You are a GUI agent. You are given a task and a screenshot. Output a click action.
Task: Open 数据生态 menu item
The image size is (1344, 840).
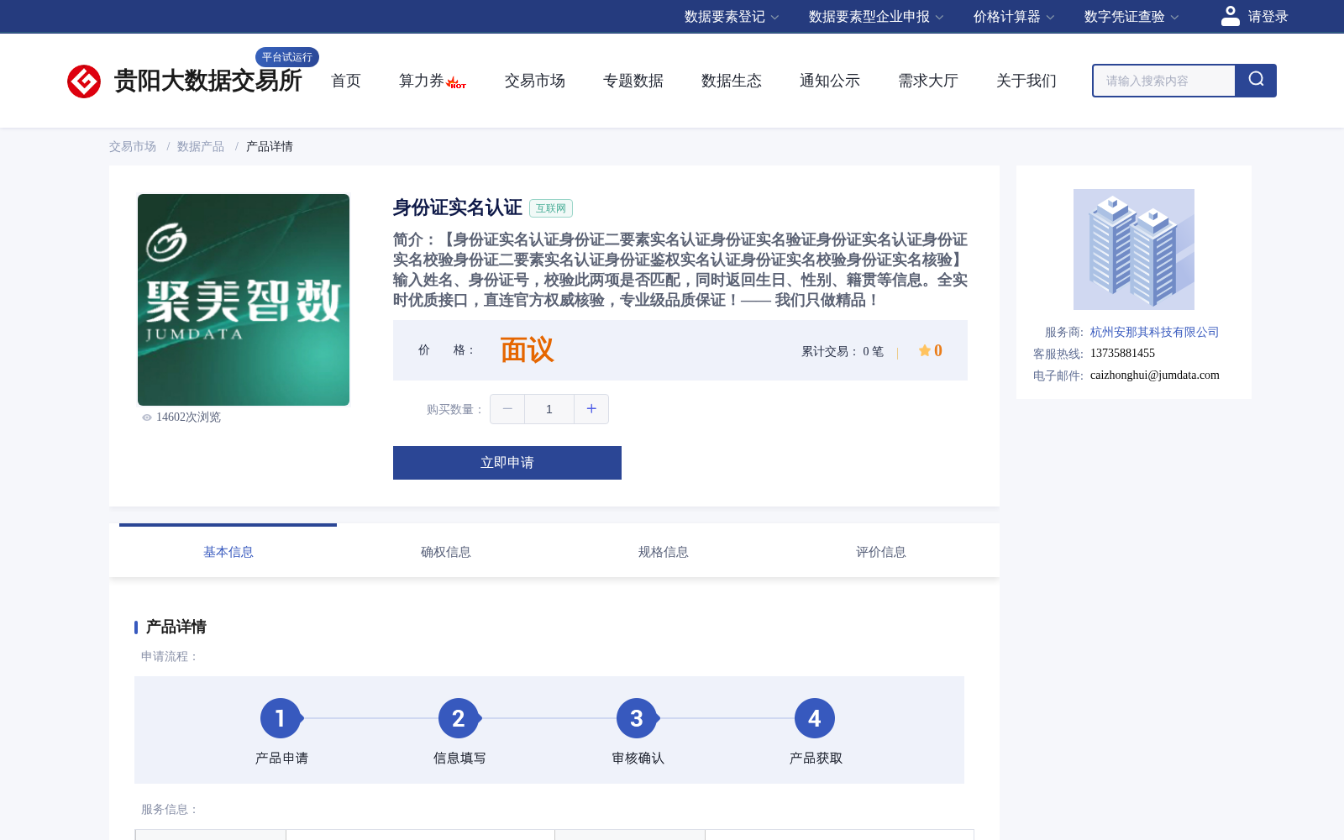click(732, 81)
